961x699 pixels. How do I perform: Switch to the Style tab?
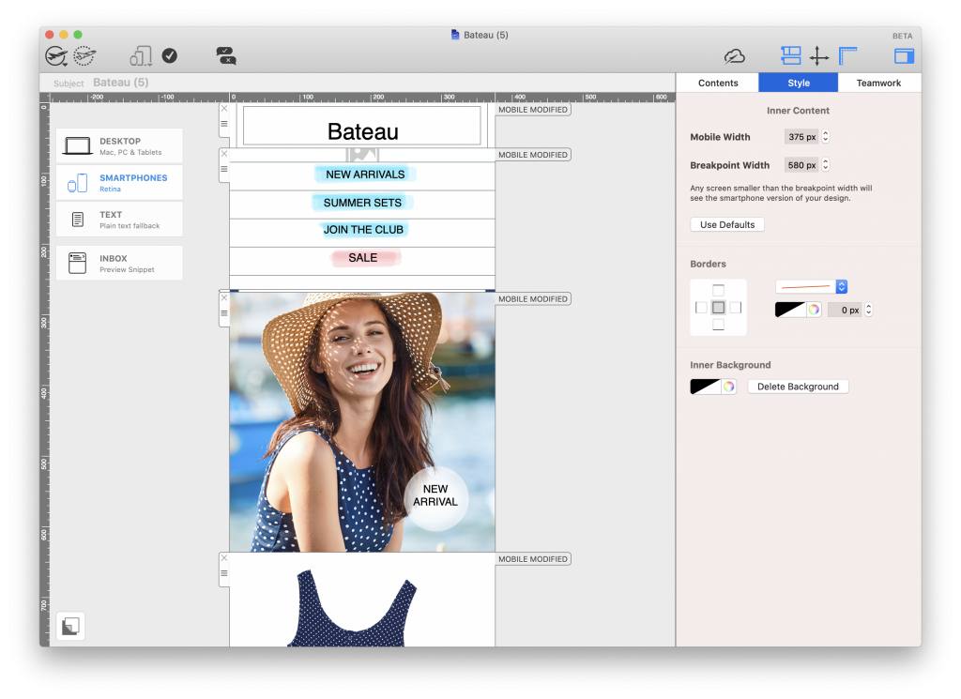pos(799,83)
